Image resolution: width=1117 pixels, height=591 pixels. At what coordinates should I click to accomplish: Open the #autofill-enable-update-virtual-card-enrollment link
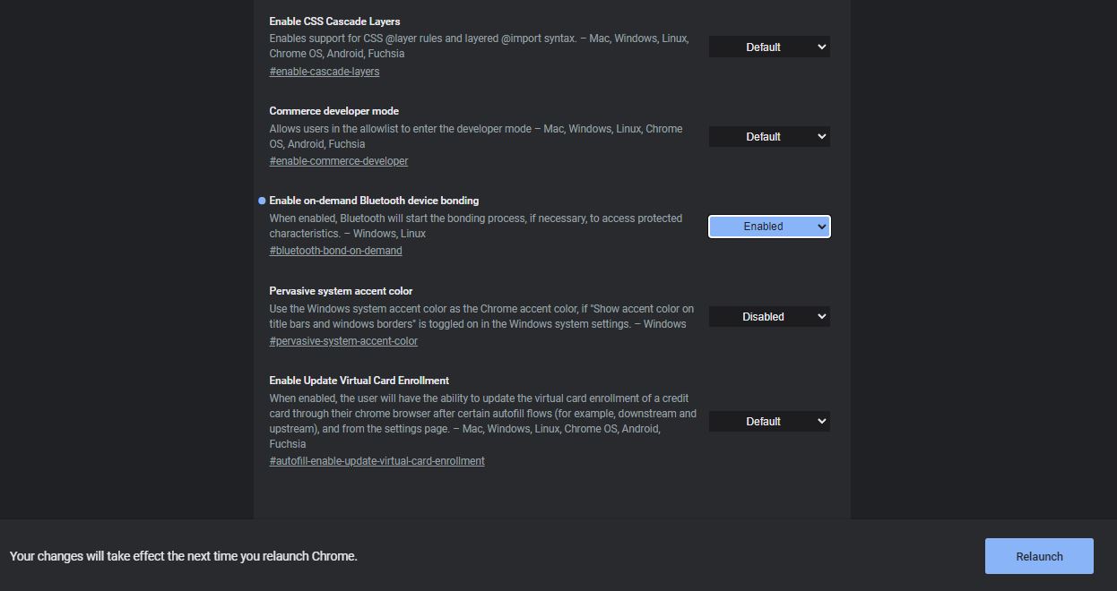tap(377, 461)
